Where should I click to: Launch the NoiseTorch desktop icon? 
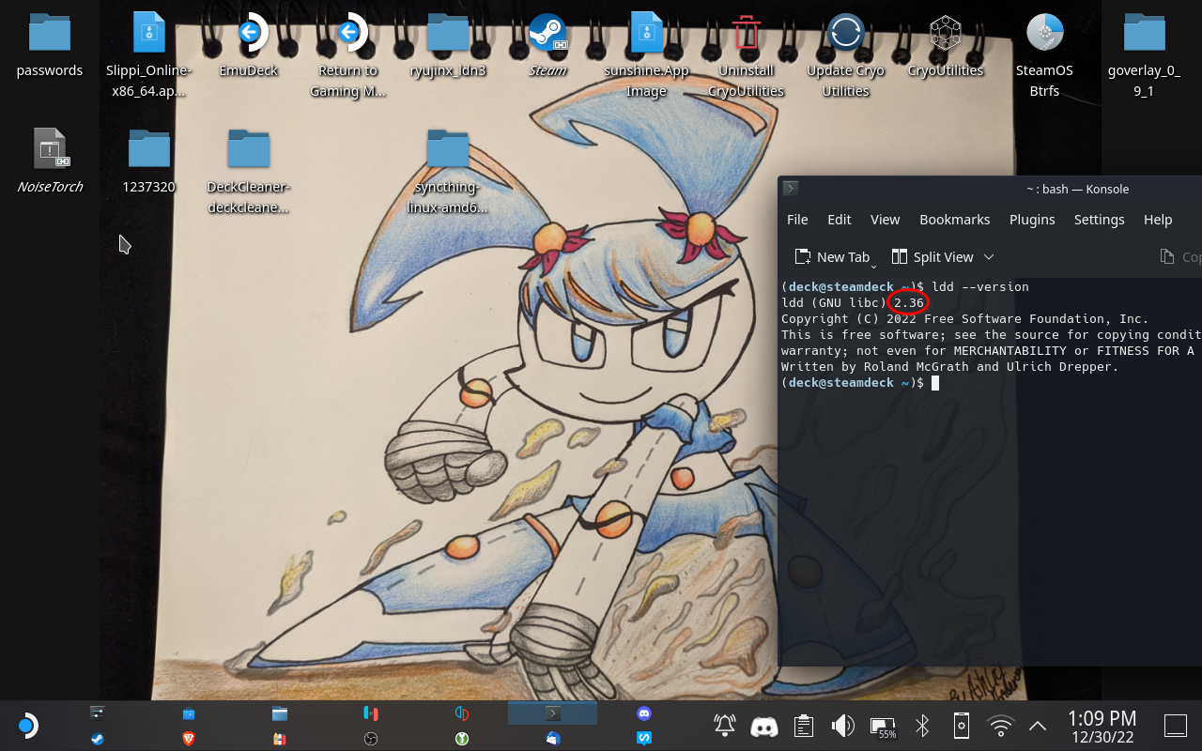pos(50,161)
